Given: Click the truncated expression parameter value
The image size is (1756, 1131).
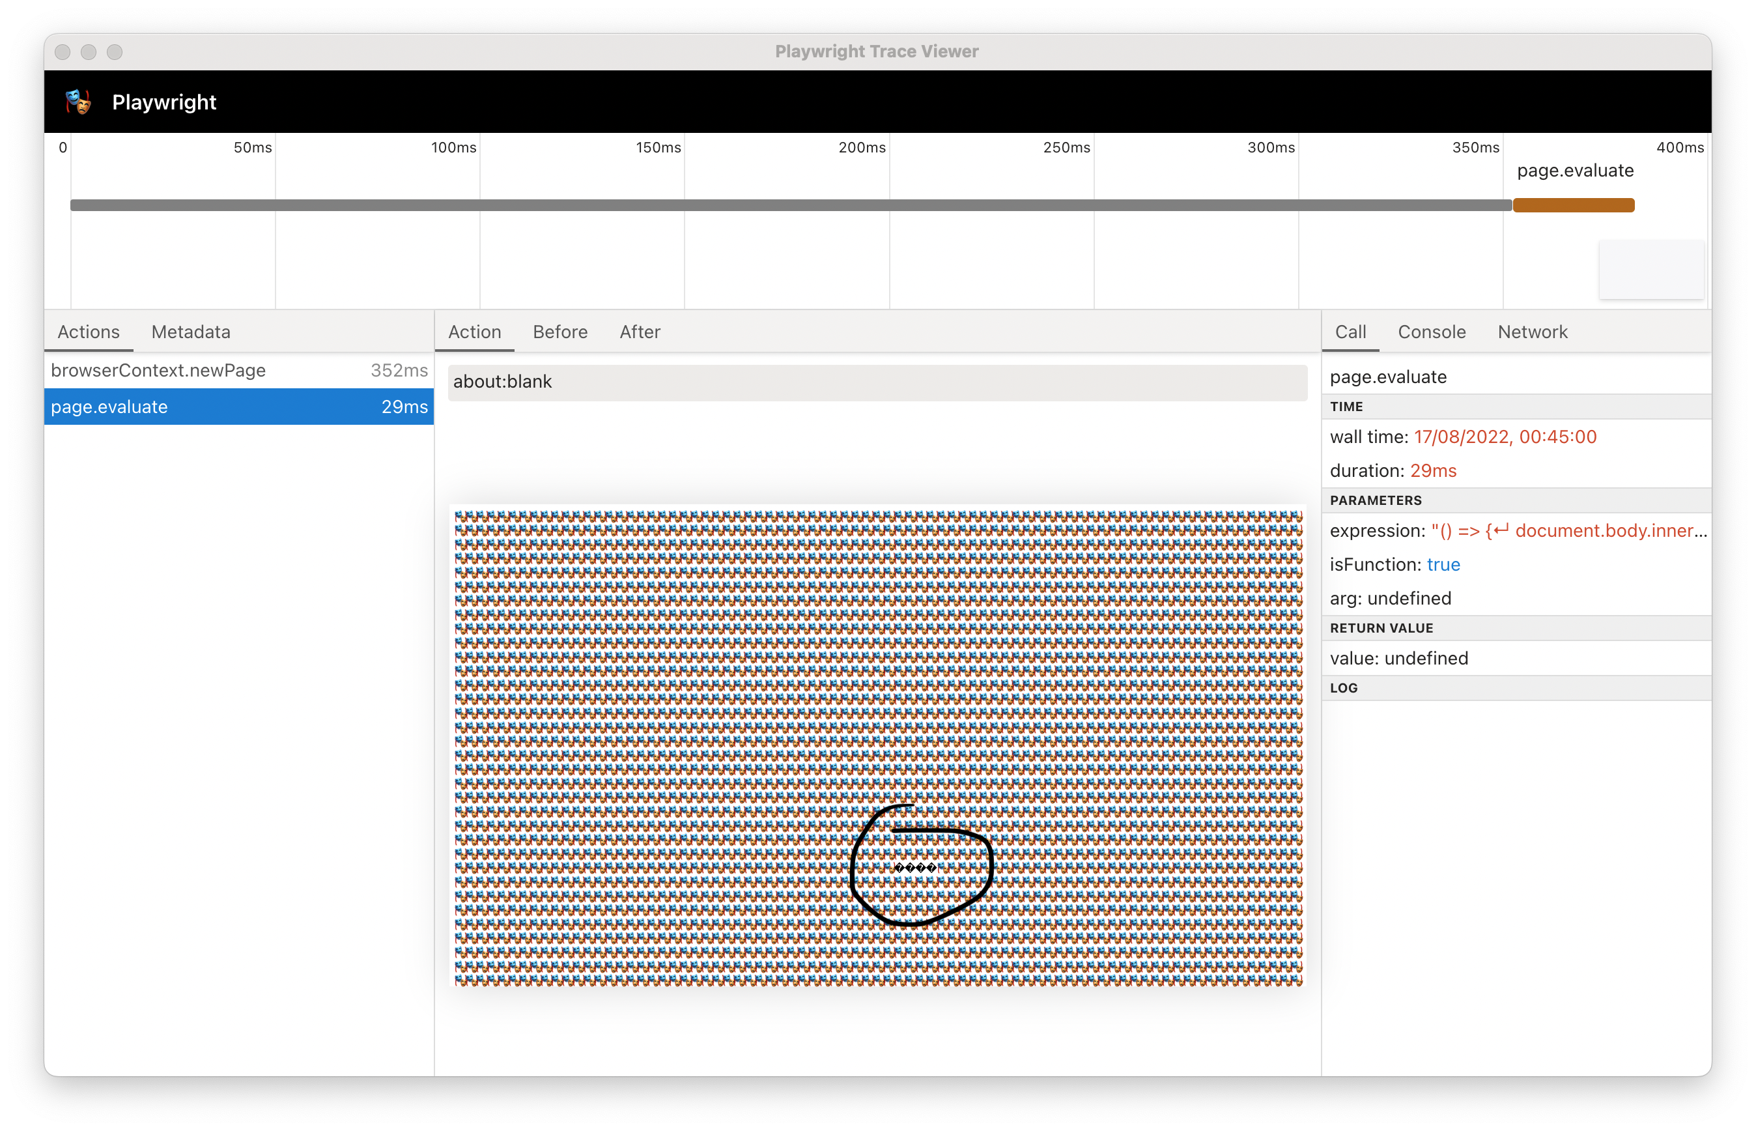Looking at the screenshot, I should (x=1571, y=530).
